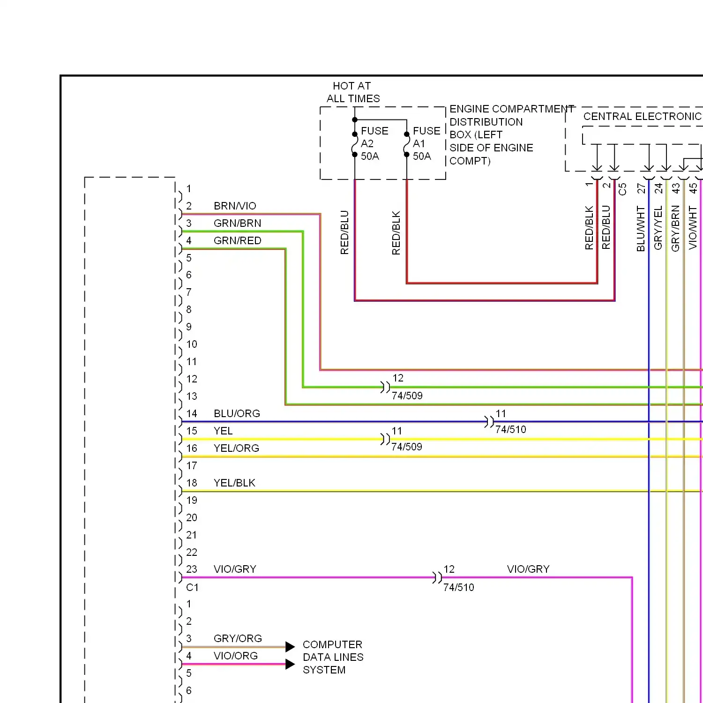Screen dimensions: 703x703
Task: Click the vertical RED/BLU label below fuse A2
Action: [x=344, y=232]
